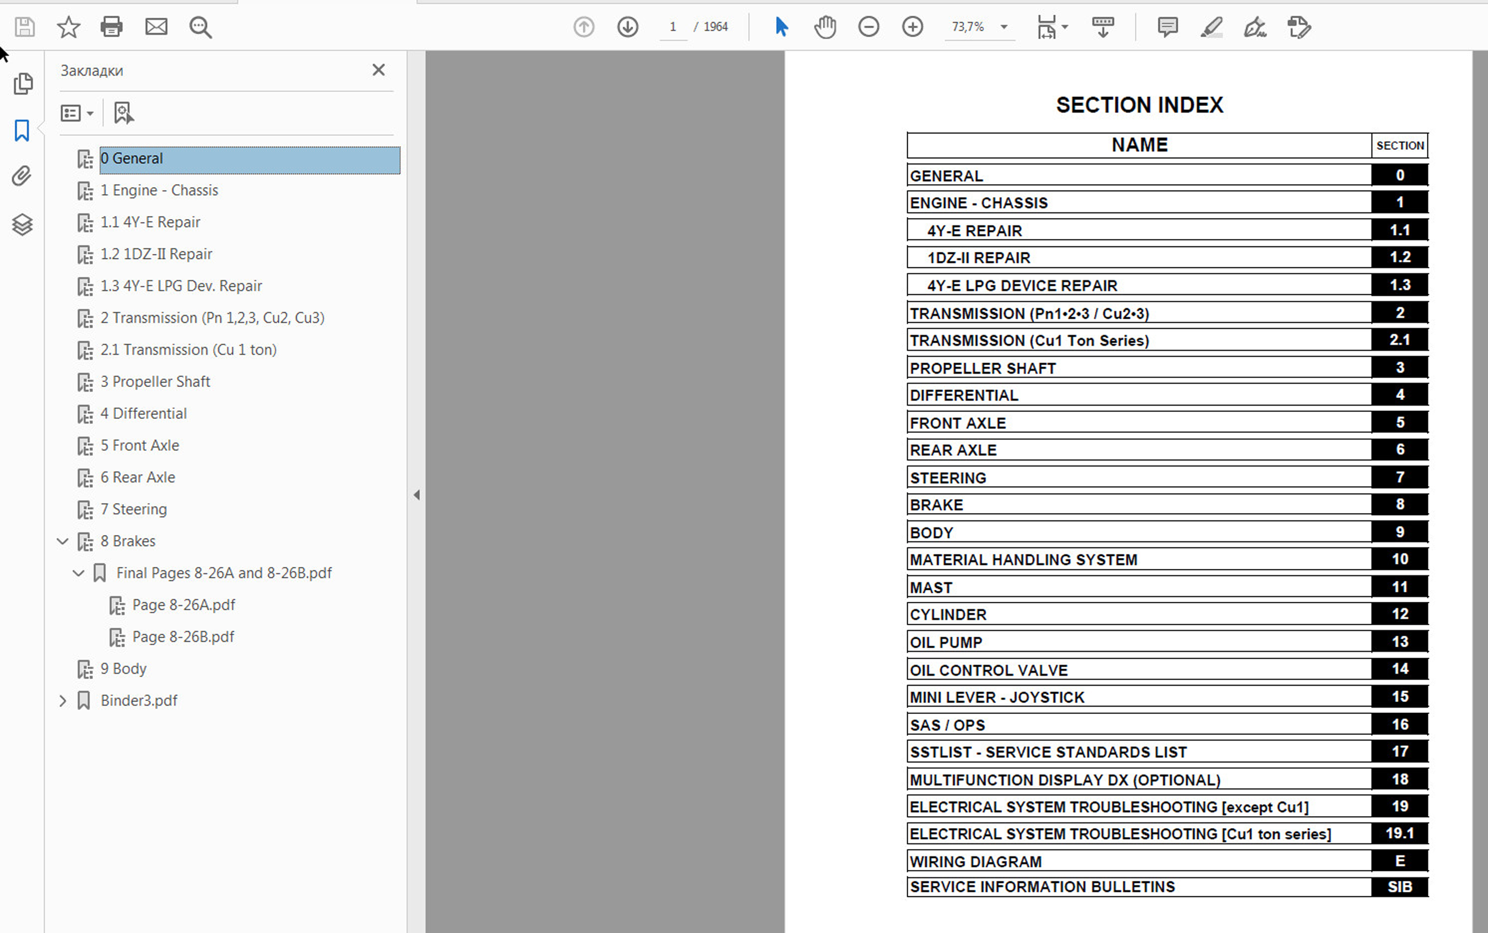Open bookmark options menu dropdown

point(77,114)
